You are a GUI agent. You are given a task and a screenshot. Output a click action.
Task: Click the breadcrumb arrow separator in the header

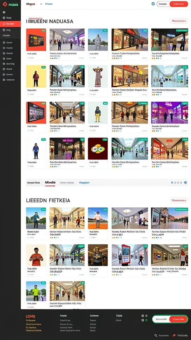(41, 4)
